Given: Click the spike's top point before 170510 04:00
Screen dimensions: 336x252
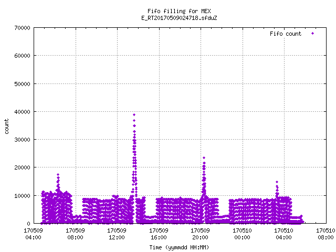Looking at the screenshot, I should coord(277,182).
